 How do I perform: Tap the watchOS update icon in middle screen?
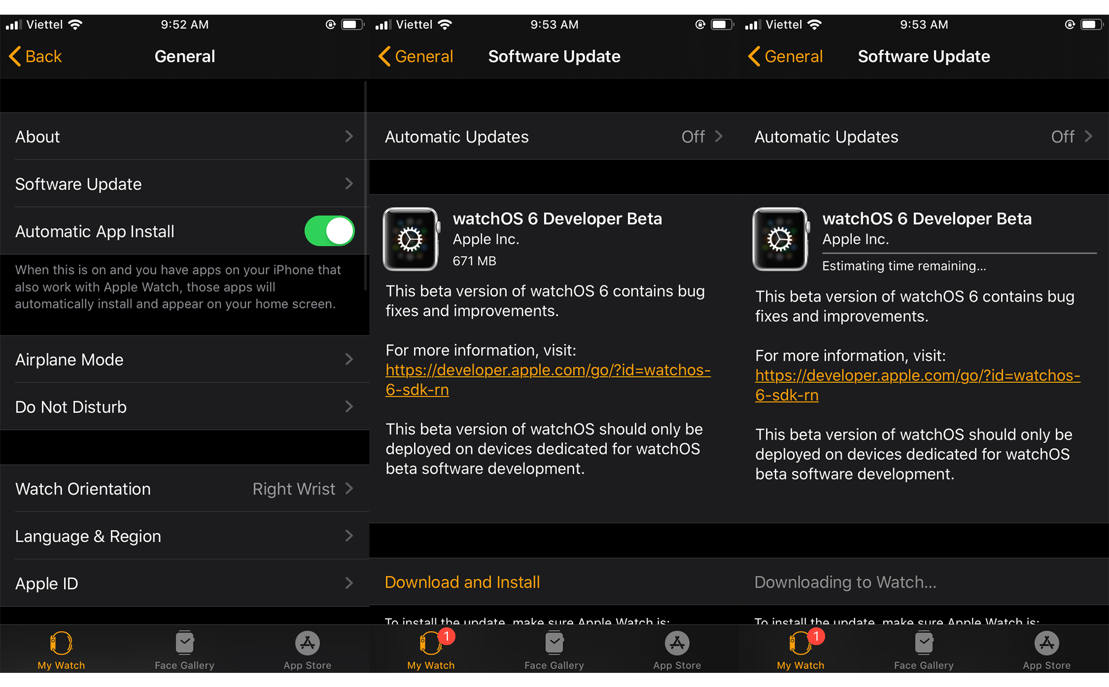tap(410, 239)
